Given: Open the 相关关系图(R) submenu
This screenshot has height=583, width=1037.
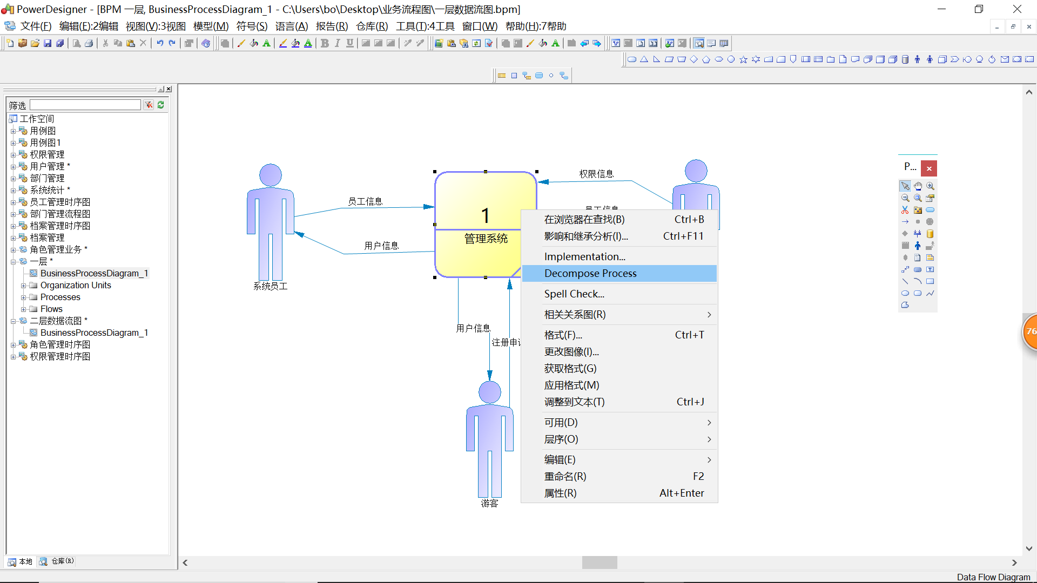Looking at the screenshot, I should (575, 314).
